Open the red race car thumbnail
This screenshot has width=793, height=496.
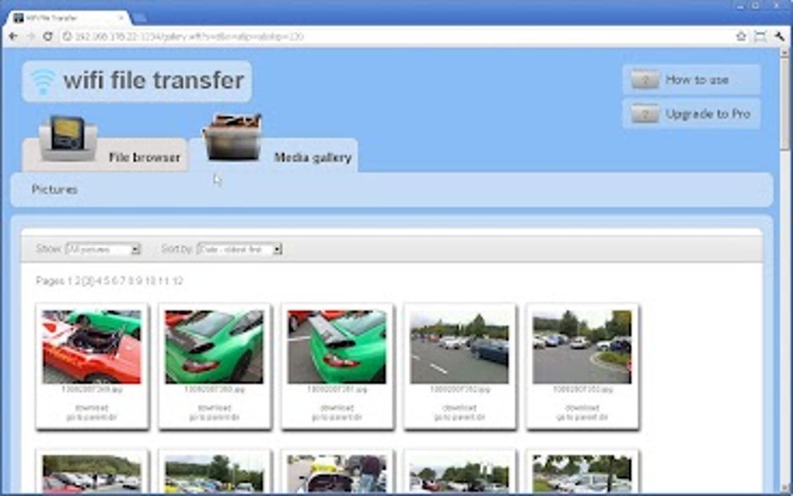coord(92,347)
